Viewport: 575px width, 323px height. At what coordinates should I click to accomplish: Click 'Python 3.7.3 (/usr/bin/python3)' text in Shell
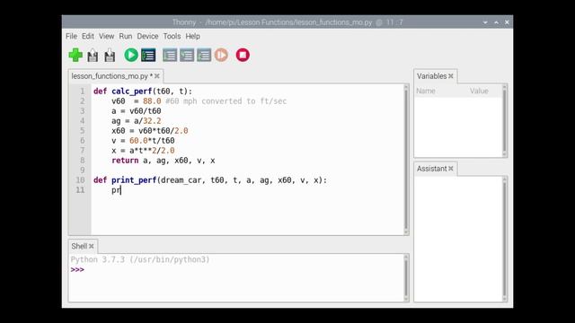pos(140,259)
